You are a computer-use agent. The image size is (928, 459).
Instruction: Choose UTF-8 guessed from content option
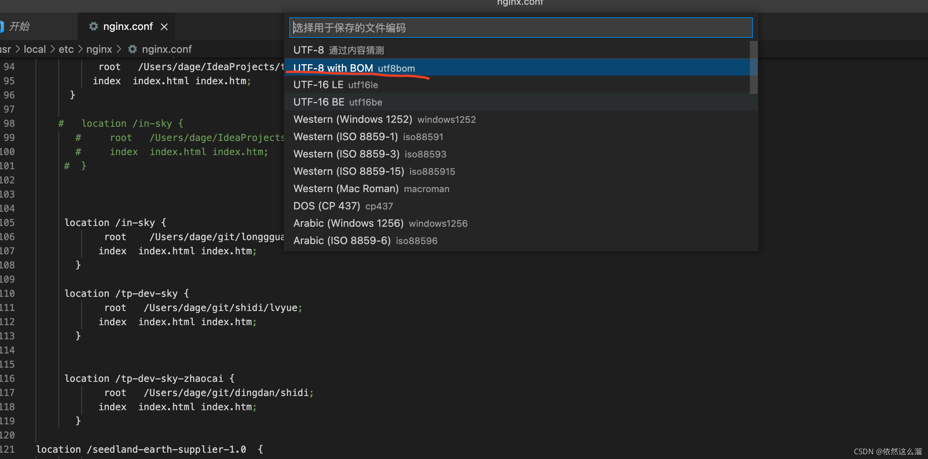point(339,50)
